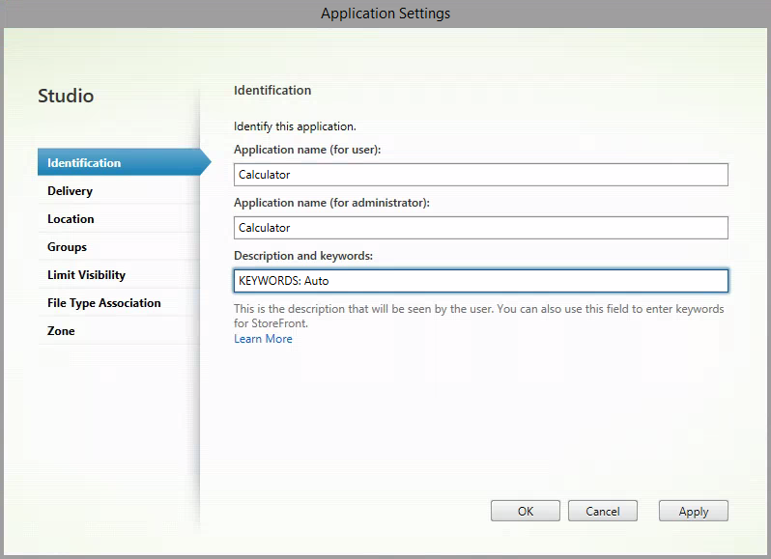Click the StoreFront keywords help text

[478, 316]
